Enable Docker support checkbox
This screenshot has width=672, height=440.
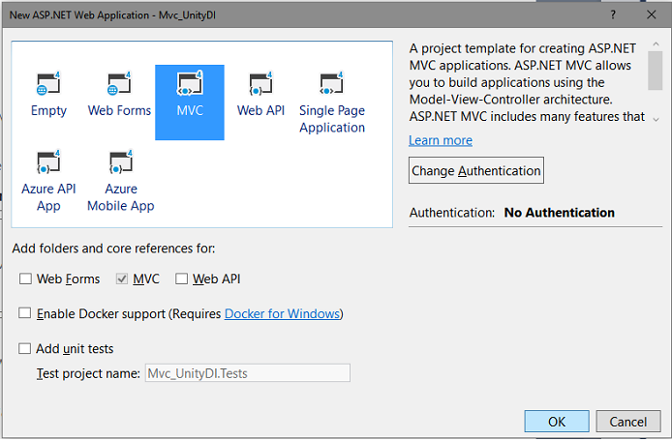[x=24, y=313]
